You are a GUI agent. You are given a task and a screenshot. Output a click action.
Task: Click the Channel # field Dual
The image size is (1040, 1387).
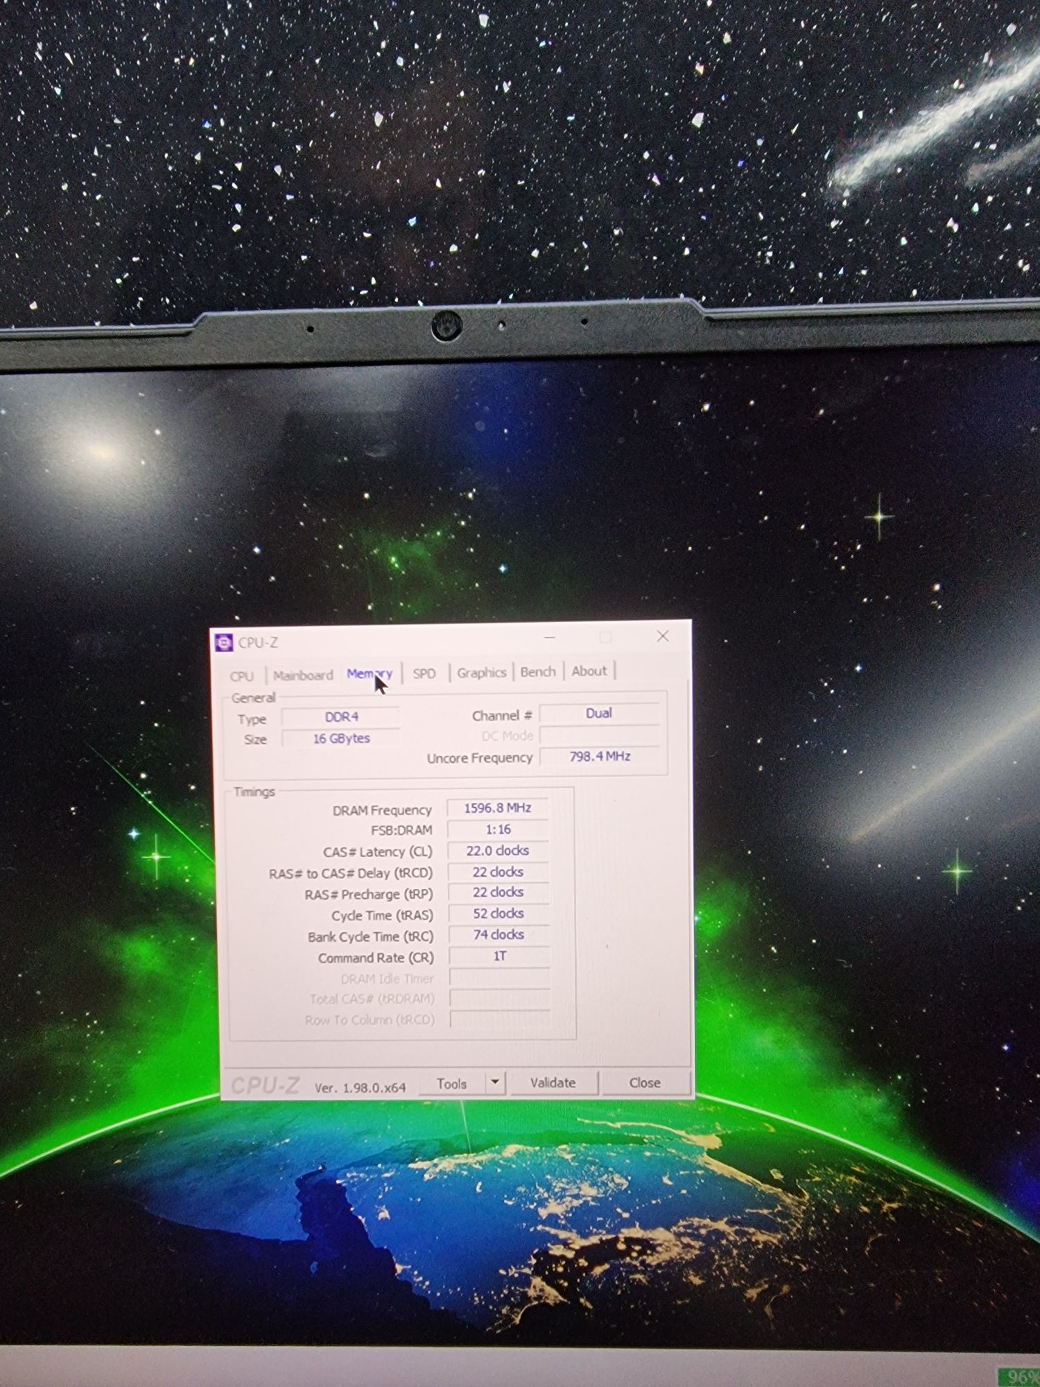(599, 714)
